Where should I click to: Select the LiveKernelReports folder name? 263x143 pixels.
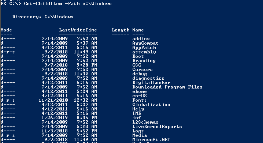(157, 127)
